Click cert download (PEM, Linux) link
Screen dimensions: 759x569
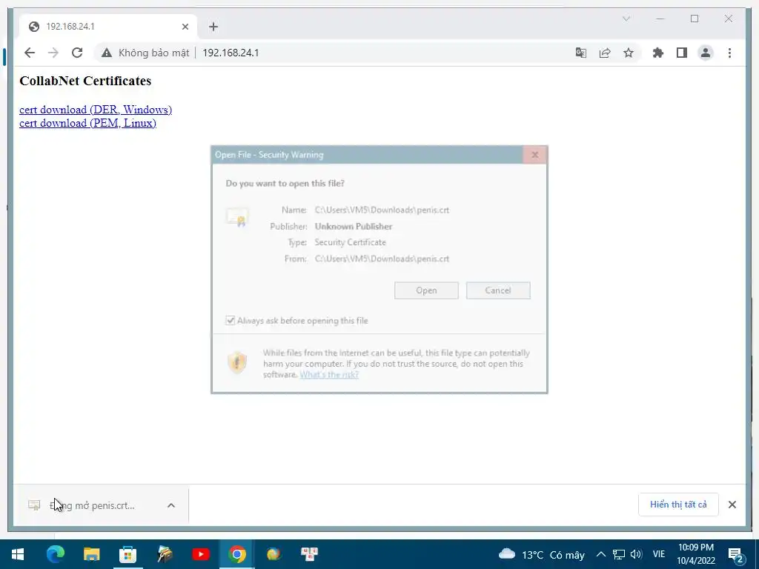click(x=87, y=124)
